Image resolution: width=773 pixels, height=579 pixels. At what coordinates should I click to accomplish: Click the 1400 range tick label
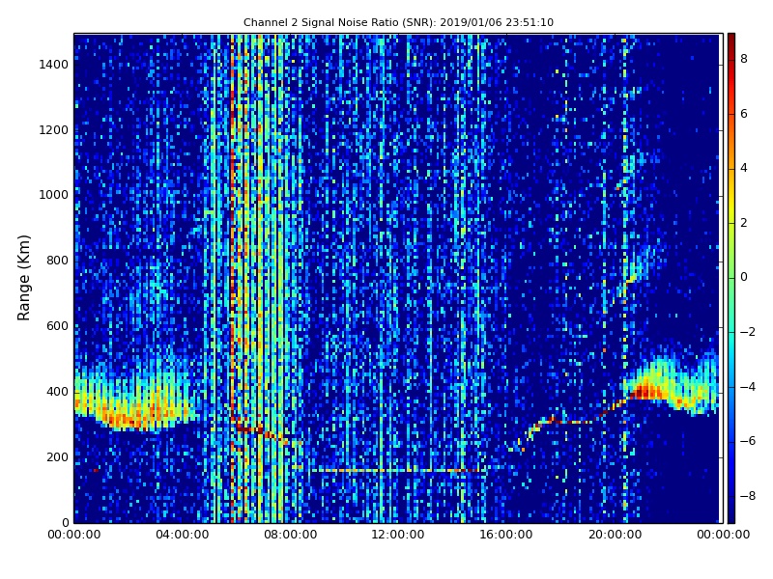tap(54, 65)
